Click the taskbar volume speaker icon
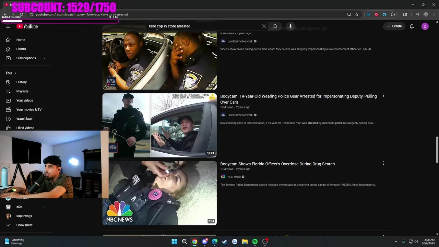Screen dimensions: 439x247 pyautogui.click(x=416, y=242)
